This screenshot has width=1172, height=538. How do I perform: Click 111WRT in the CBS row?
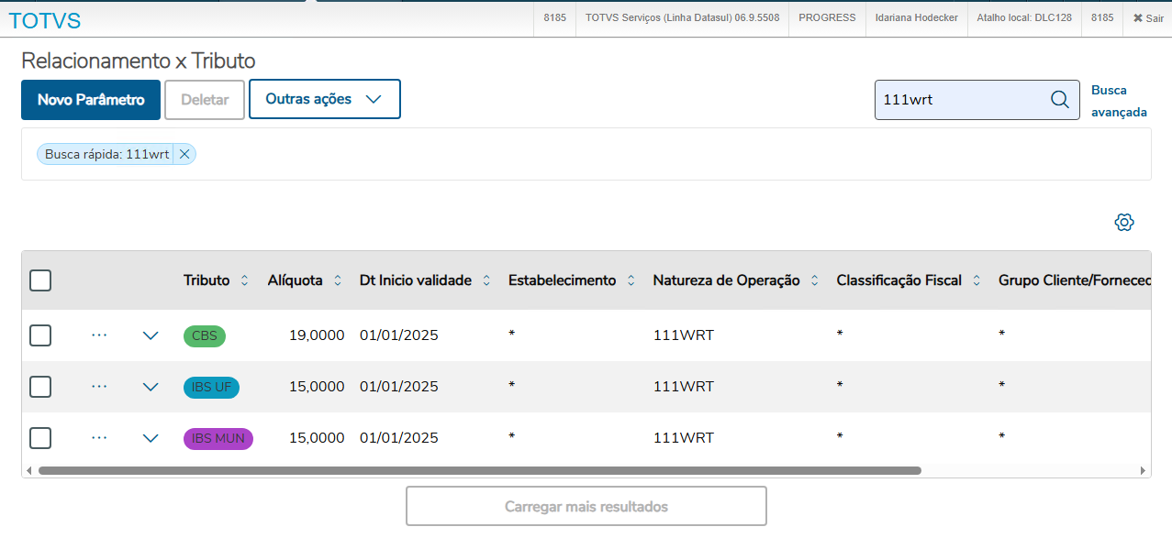coord(684,335)
